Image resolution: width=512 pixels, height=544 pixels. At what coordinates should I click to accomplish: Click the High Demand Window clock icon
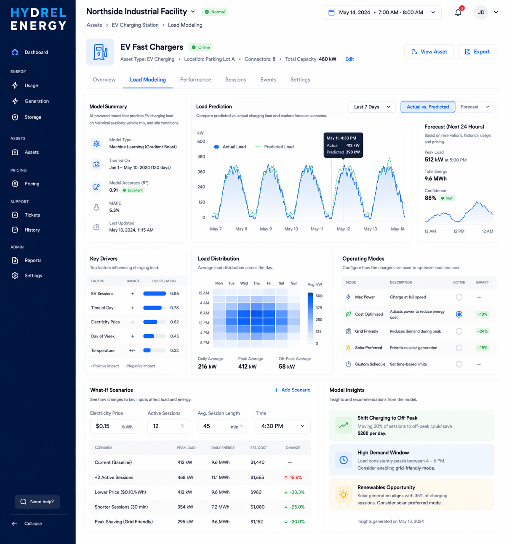point(344,460)
